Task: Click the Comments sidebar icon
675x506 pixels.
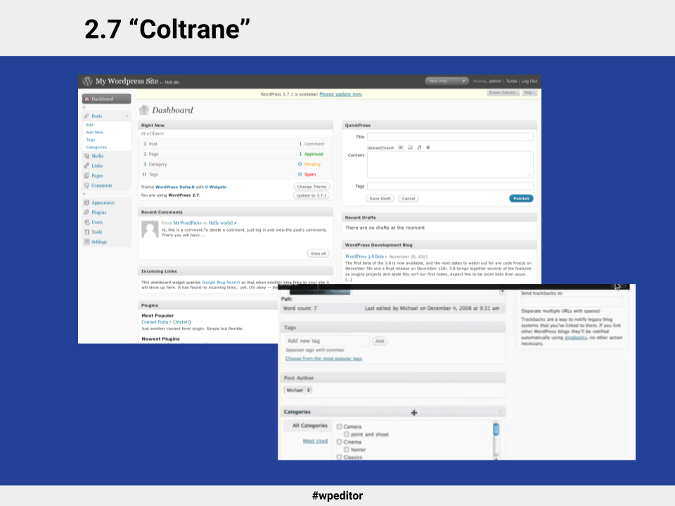Action: (86, 186)
